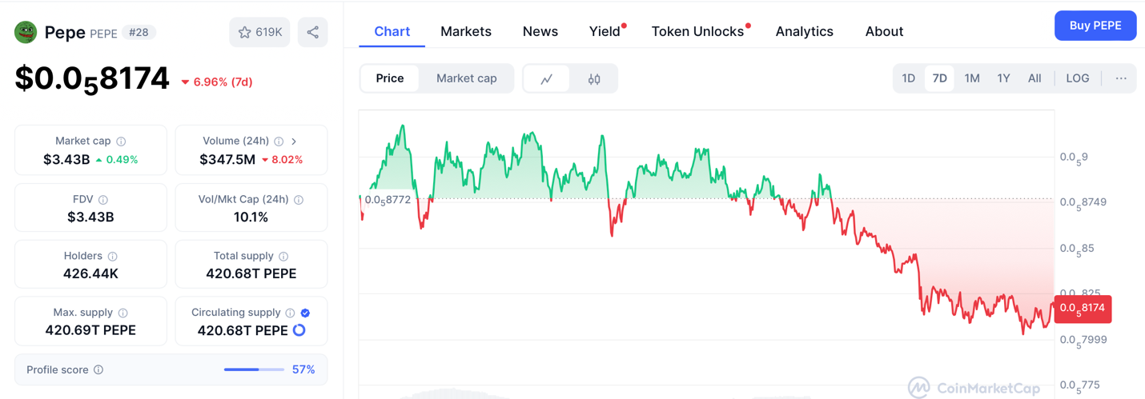
Task: Expand Volume (24h) details chevron
Action: coord(294,141)
